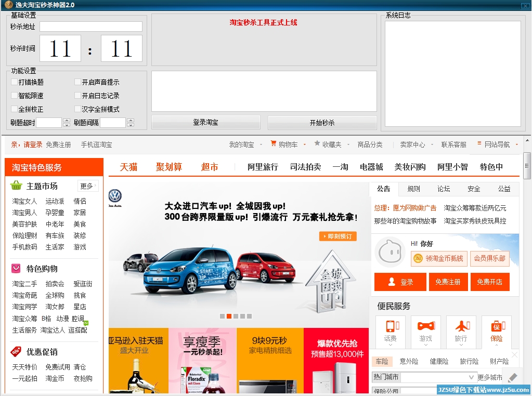Viewport: 532px width, 396px height.
Task: Switch to the 规则 tab
Action: (413, 189)
